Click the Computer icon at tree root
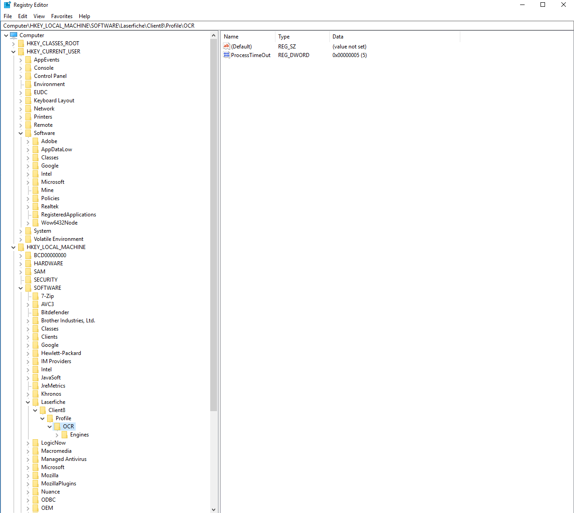 (14, 35)
